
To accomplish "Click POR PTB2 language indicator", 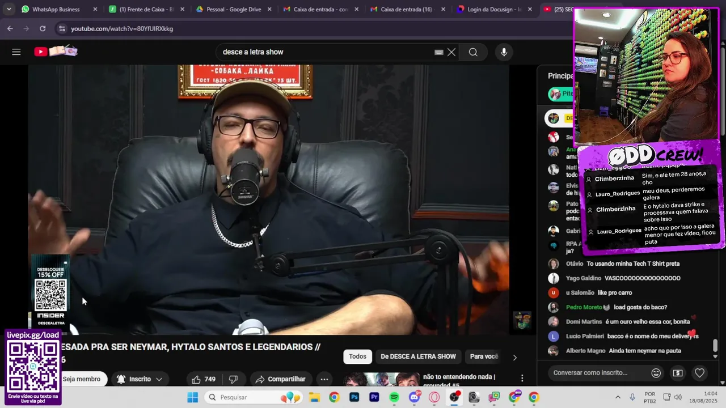I will click(650, 397).
